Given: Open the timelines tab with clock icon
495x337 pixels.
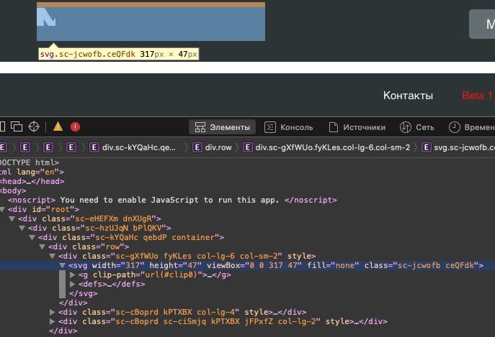Looking at the screenshot, I should click(471, 127).
